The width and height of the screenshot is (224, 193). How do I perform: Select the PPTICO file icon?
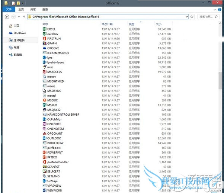tap(45, 157)
